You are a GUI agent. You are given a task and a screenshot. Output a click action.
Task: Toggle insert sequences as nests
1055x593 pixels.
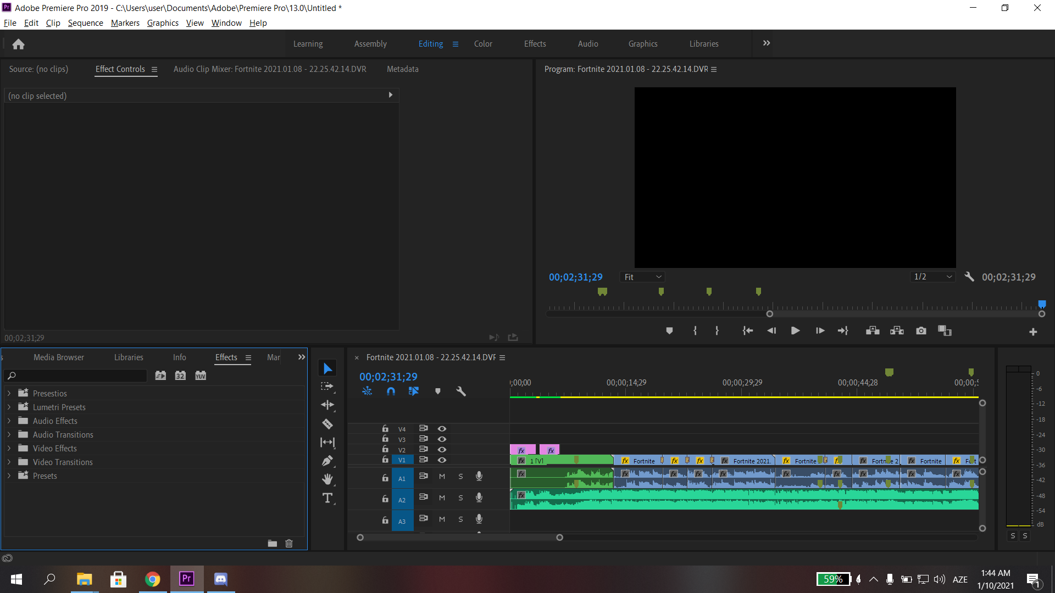[x=367, y=391]
